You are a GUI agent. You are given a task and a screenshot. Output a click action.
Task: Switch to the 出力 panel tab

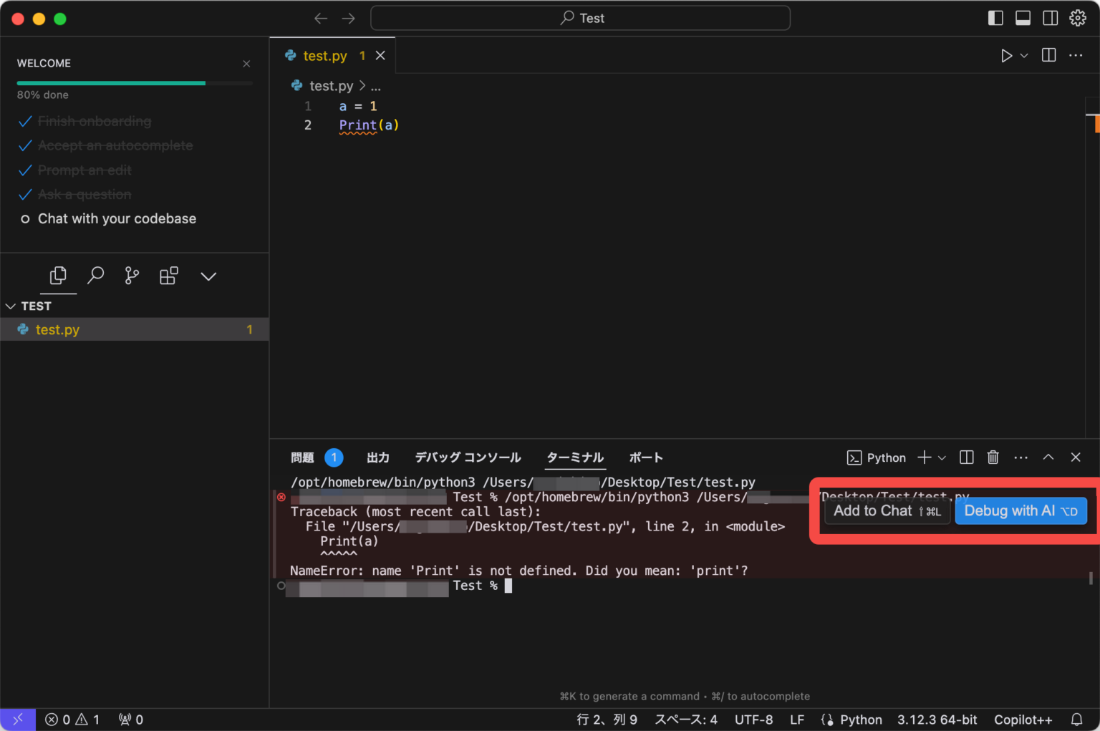coord(378,457)
